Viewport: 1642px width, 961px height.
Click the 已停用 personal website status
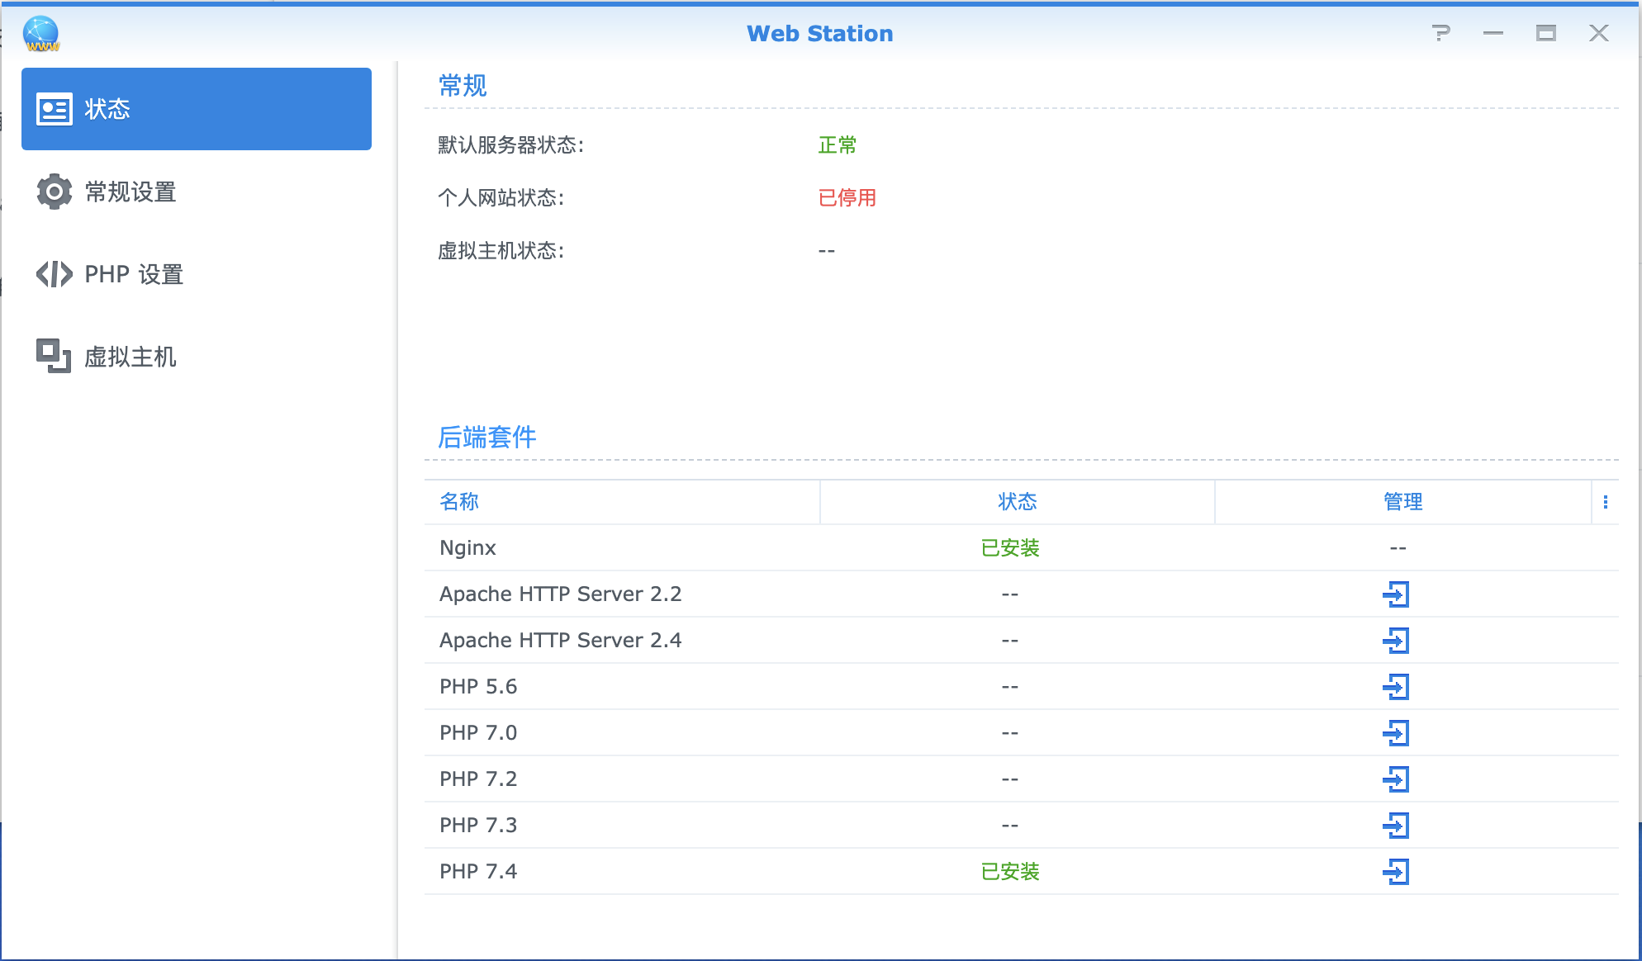pos(847,198)
